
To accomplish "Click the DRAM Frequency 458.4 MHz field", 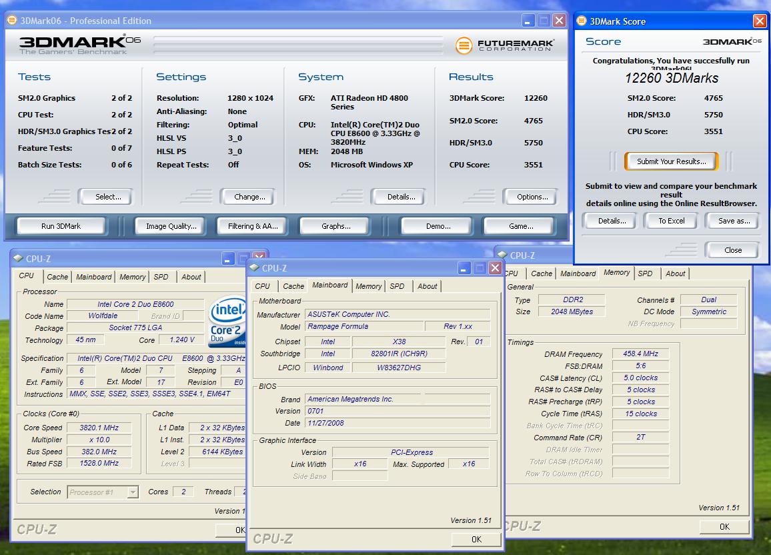I will (x=640, y=354).
